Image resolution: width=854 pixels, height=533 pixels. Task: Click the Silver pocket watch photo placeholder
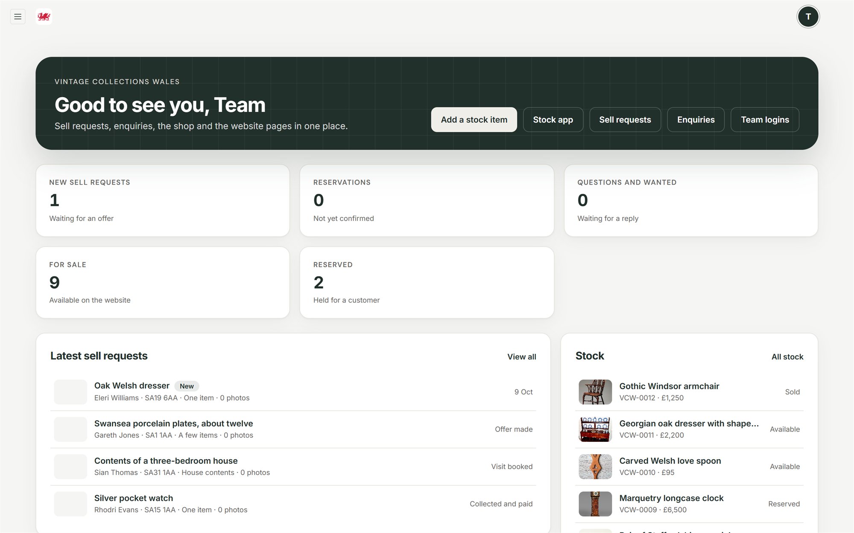tap(70, 504)
